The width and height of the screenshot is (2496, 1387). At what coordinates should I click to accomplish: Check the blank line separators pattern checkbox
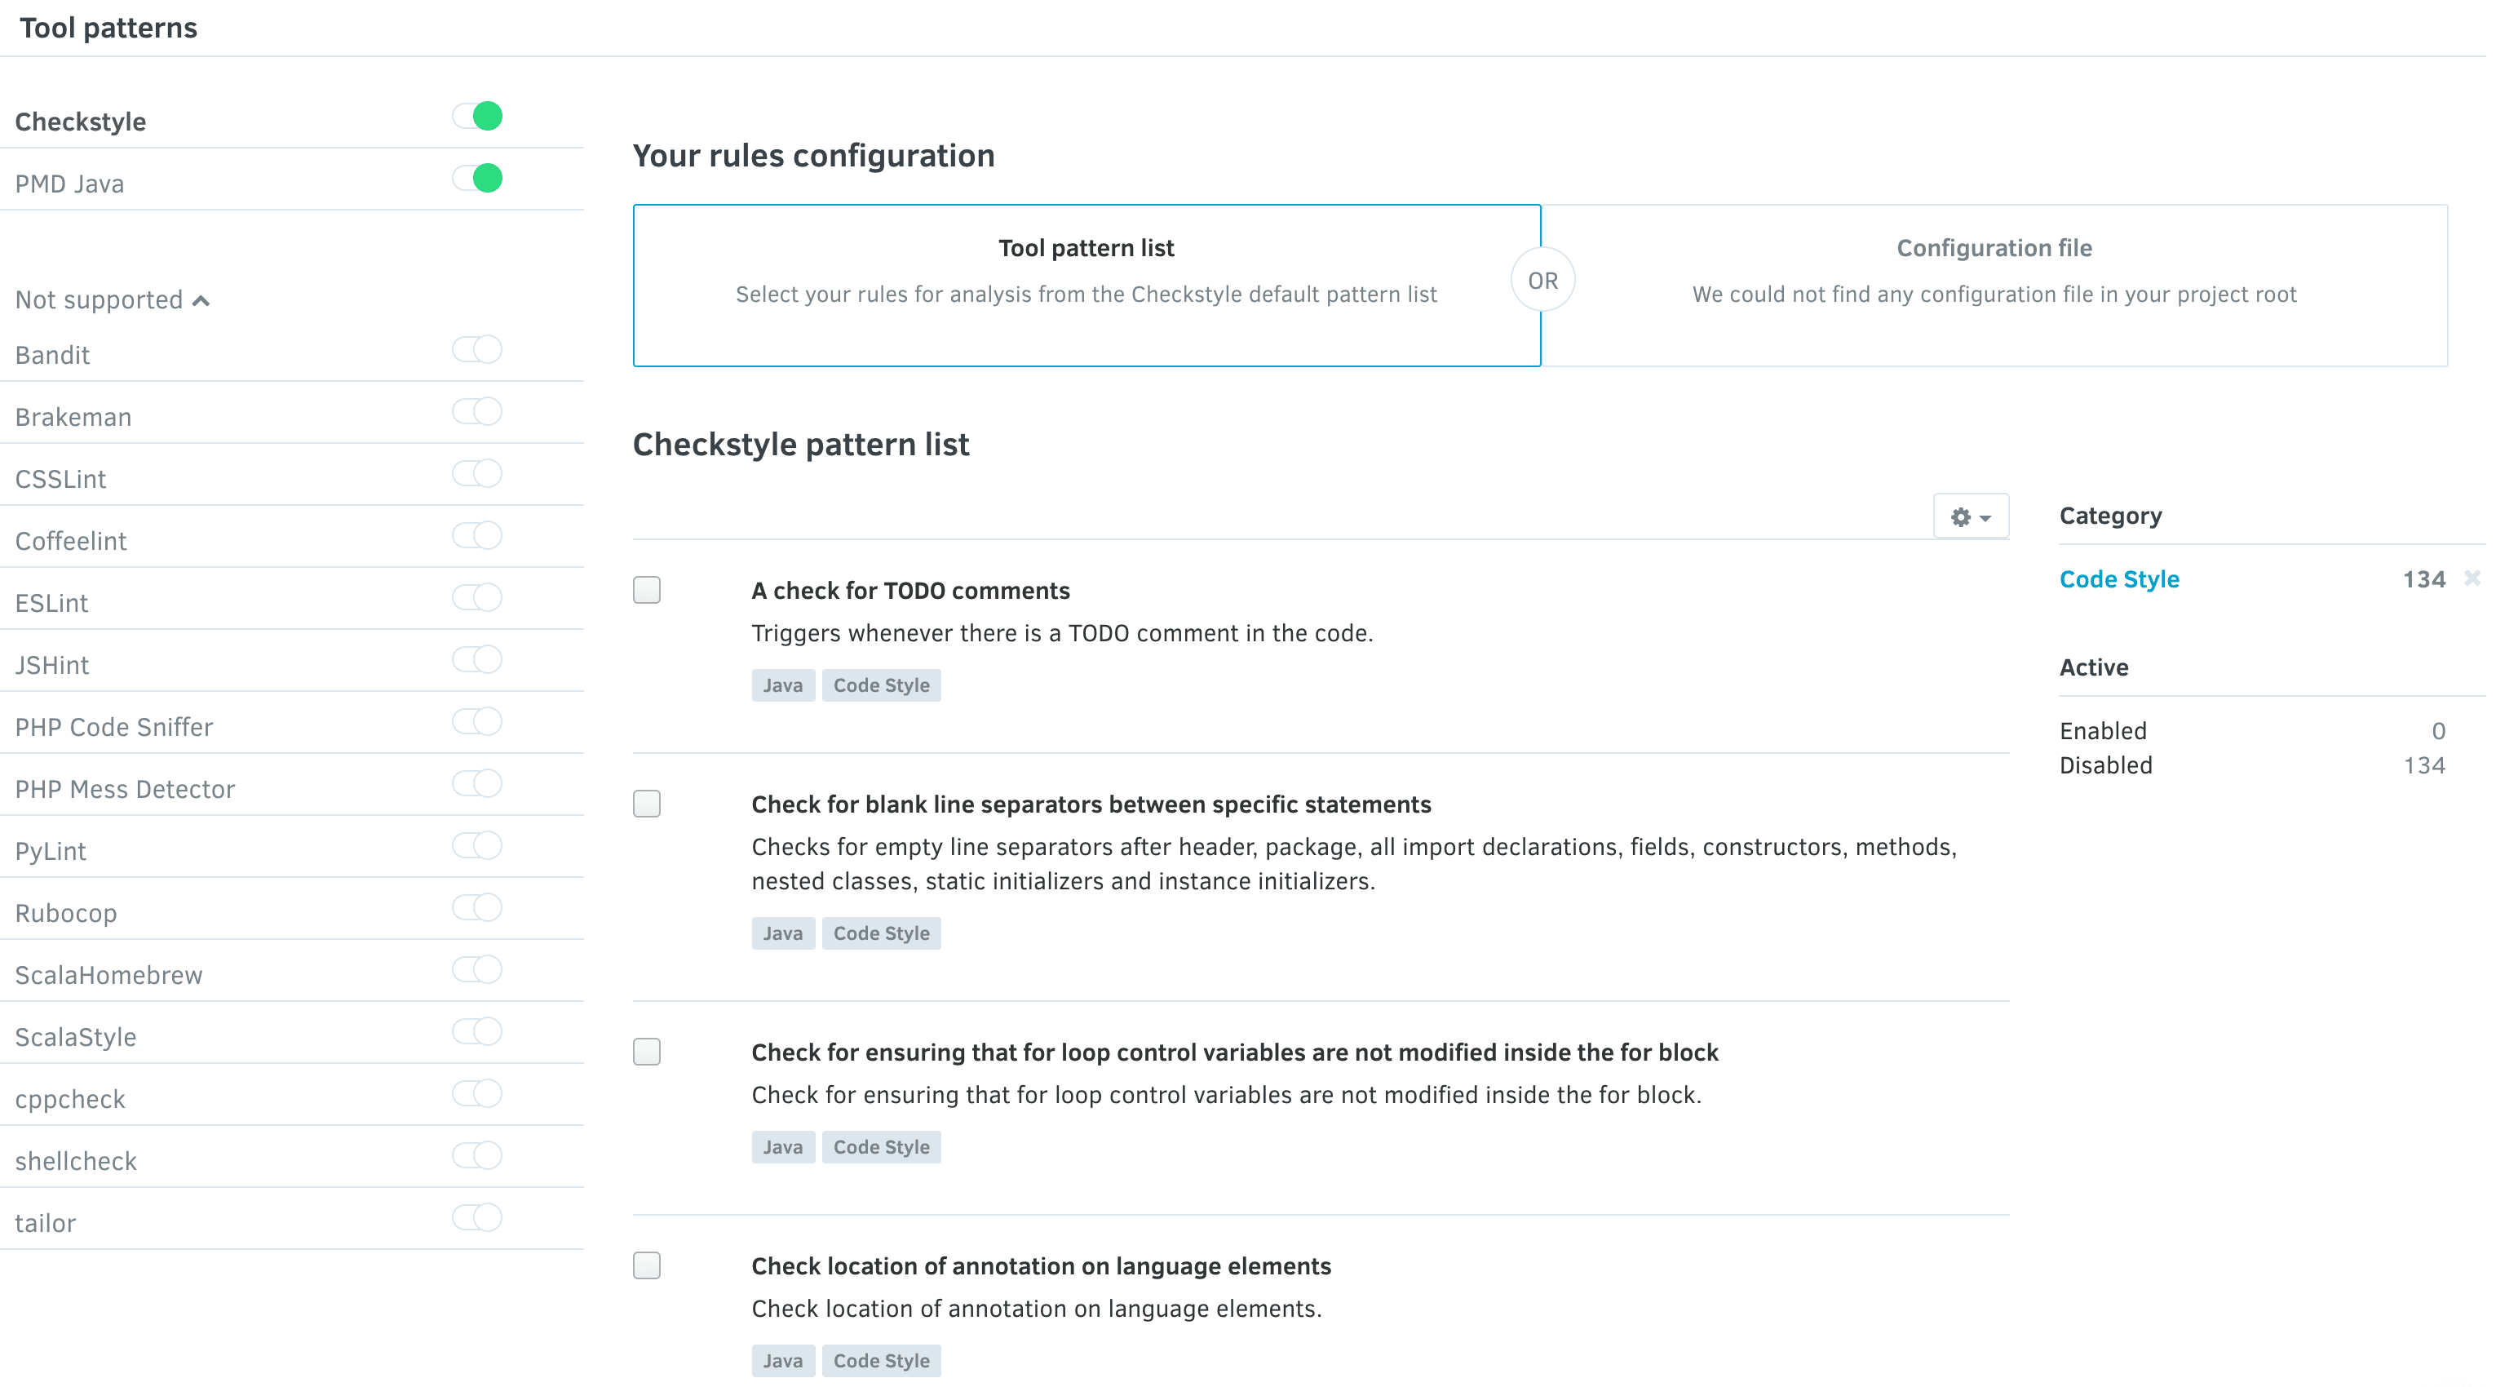pyautogui.click(x=646, y=804)
